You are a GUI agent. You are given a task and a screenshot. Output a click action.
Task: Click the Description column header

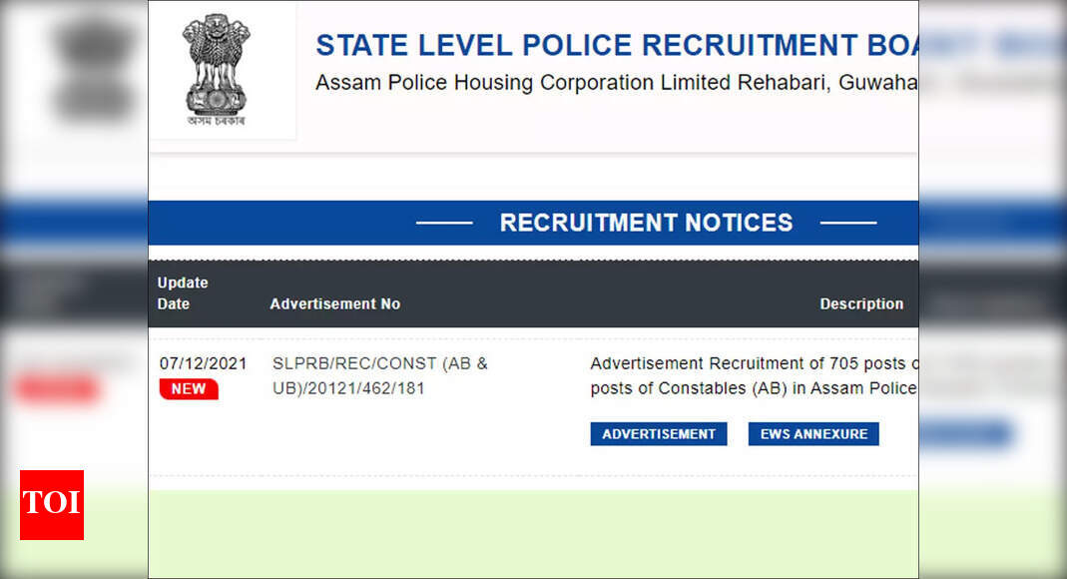click(861, 304)
